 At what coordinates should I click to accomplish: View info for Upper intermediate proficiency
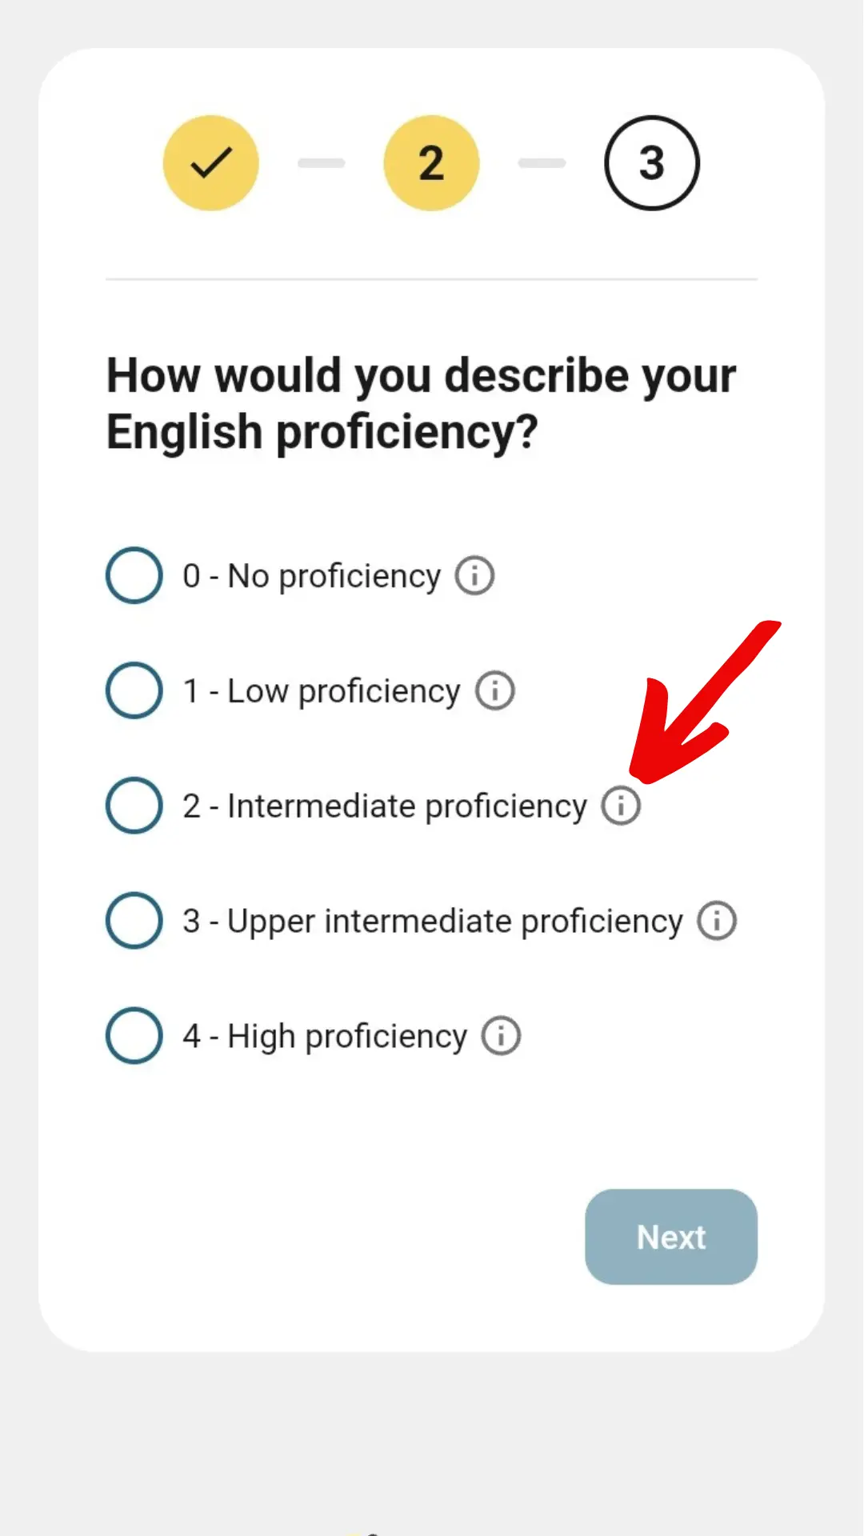click(x=717, y=920)
